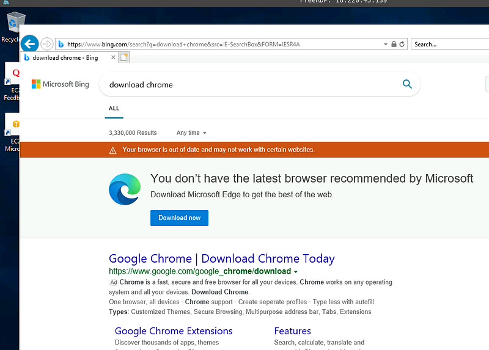
Task: Click 'Download Microsoft Edge to get the best' text
Action: [x=242, y=194]
